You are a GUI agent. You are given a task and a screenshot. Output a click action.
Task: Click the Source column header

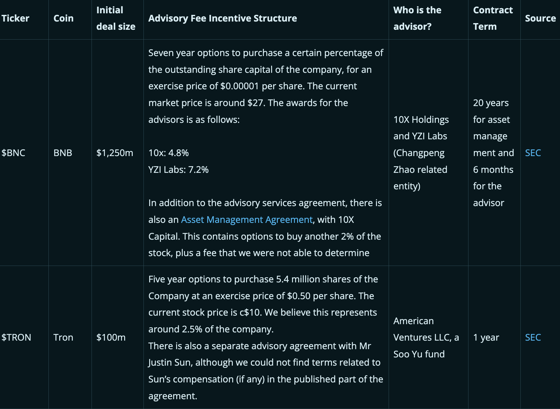click(540, 18)
